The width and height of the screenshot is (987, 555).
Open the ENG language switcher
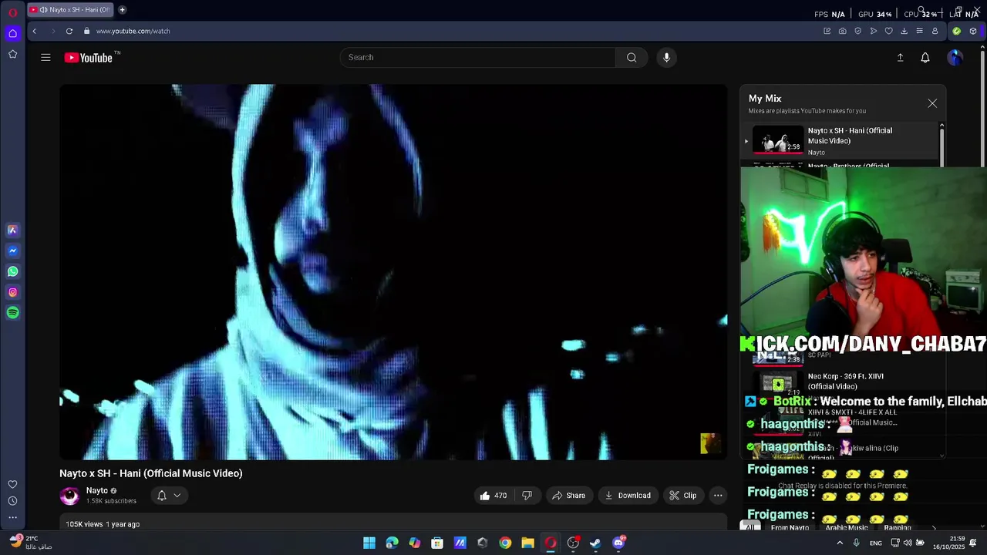coord(876,543)
